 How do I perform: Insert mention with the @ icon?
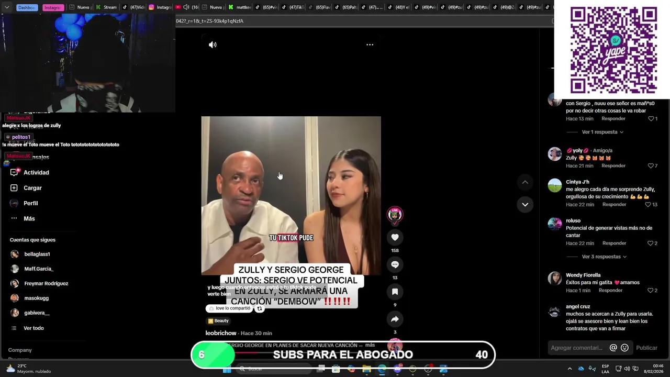click(613, 348)
